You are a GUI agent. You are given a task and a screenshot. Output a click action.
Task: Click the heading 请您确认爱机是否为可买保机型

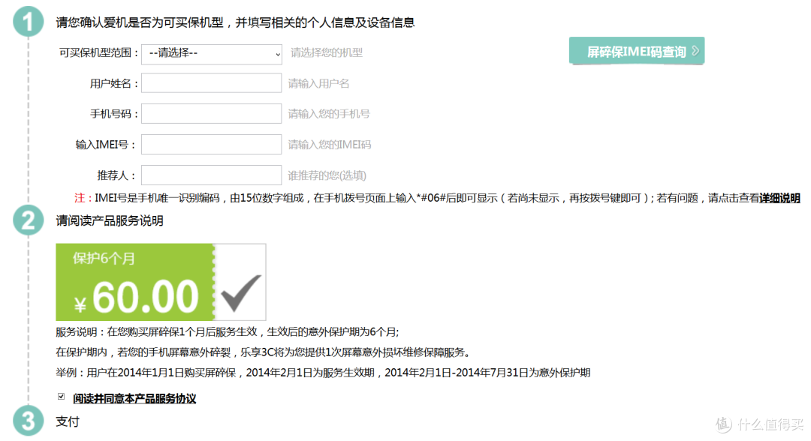click(x=235, y=22)
